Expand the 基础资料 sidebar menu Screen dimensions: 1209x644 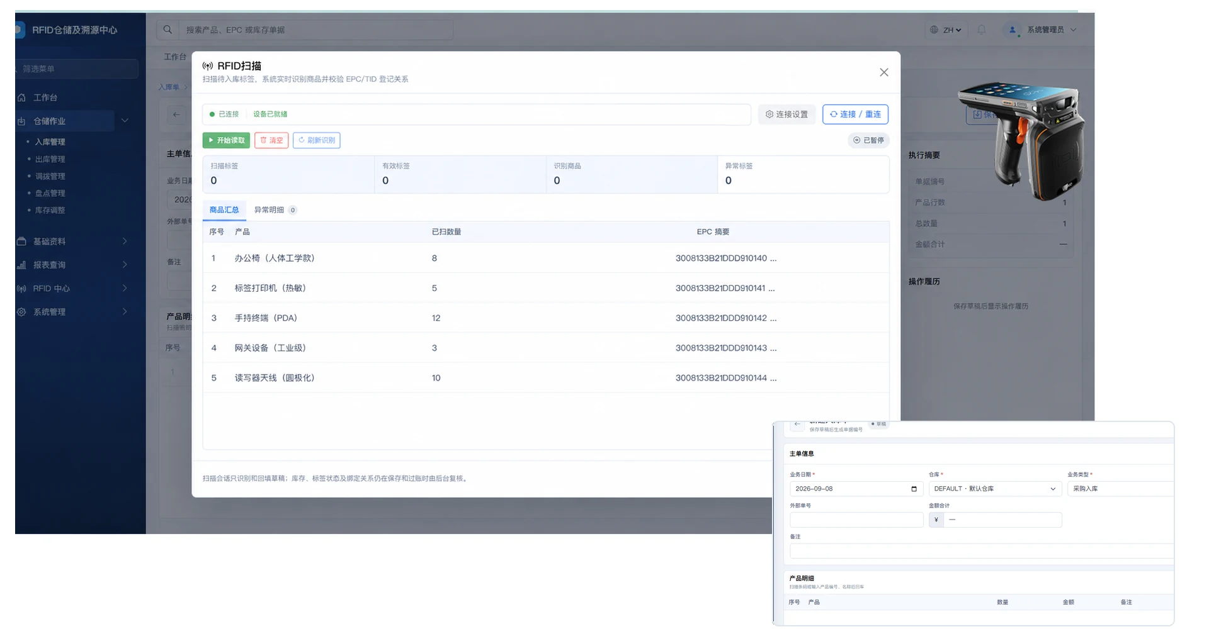pyautogui.click(x=72, y=241)
